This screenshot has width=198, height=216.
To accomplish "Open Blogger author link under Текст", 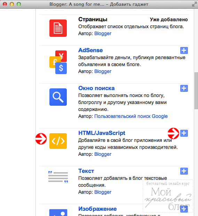I will pos(103,192).
